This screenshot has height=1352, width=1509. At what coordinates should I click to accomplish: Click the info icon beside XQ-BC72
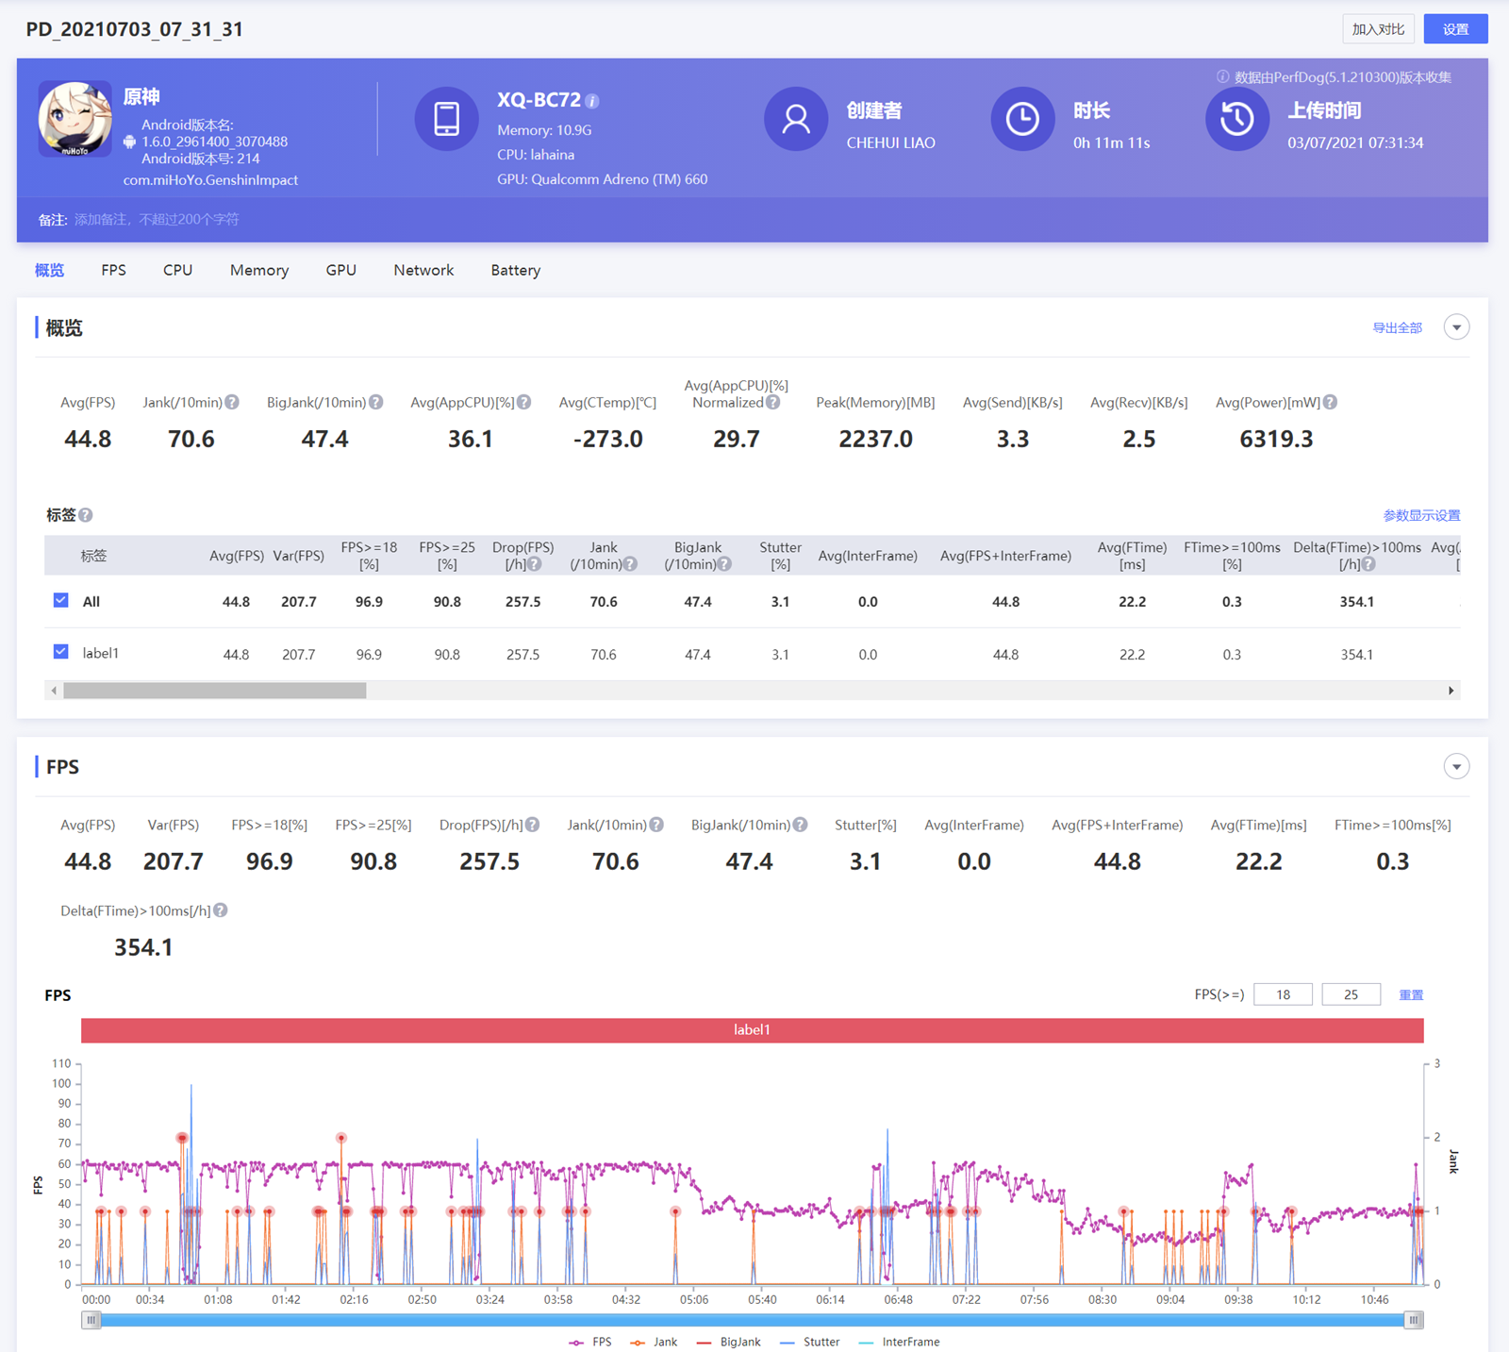(x=592, y=101)
